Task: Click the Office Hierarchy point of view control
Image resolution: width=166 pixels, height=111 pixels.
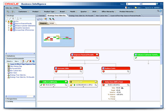Action: click(109, 11)
